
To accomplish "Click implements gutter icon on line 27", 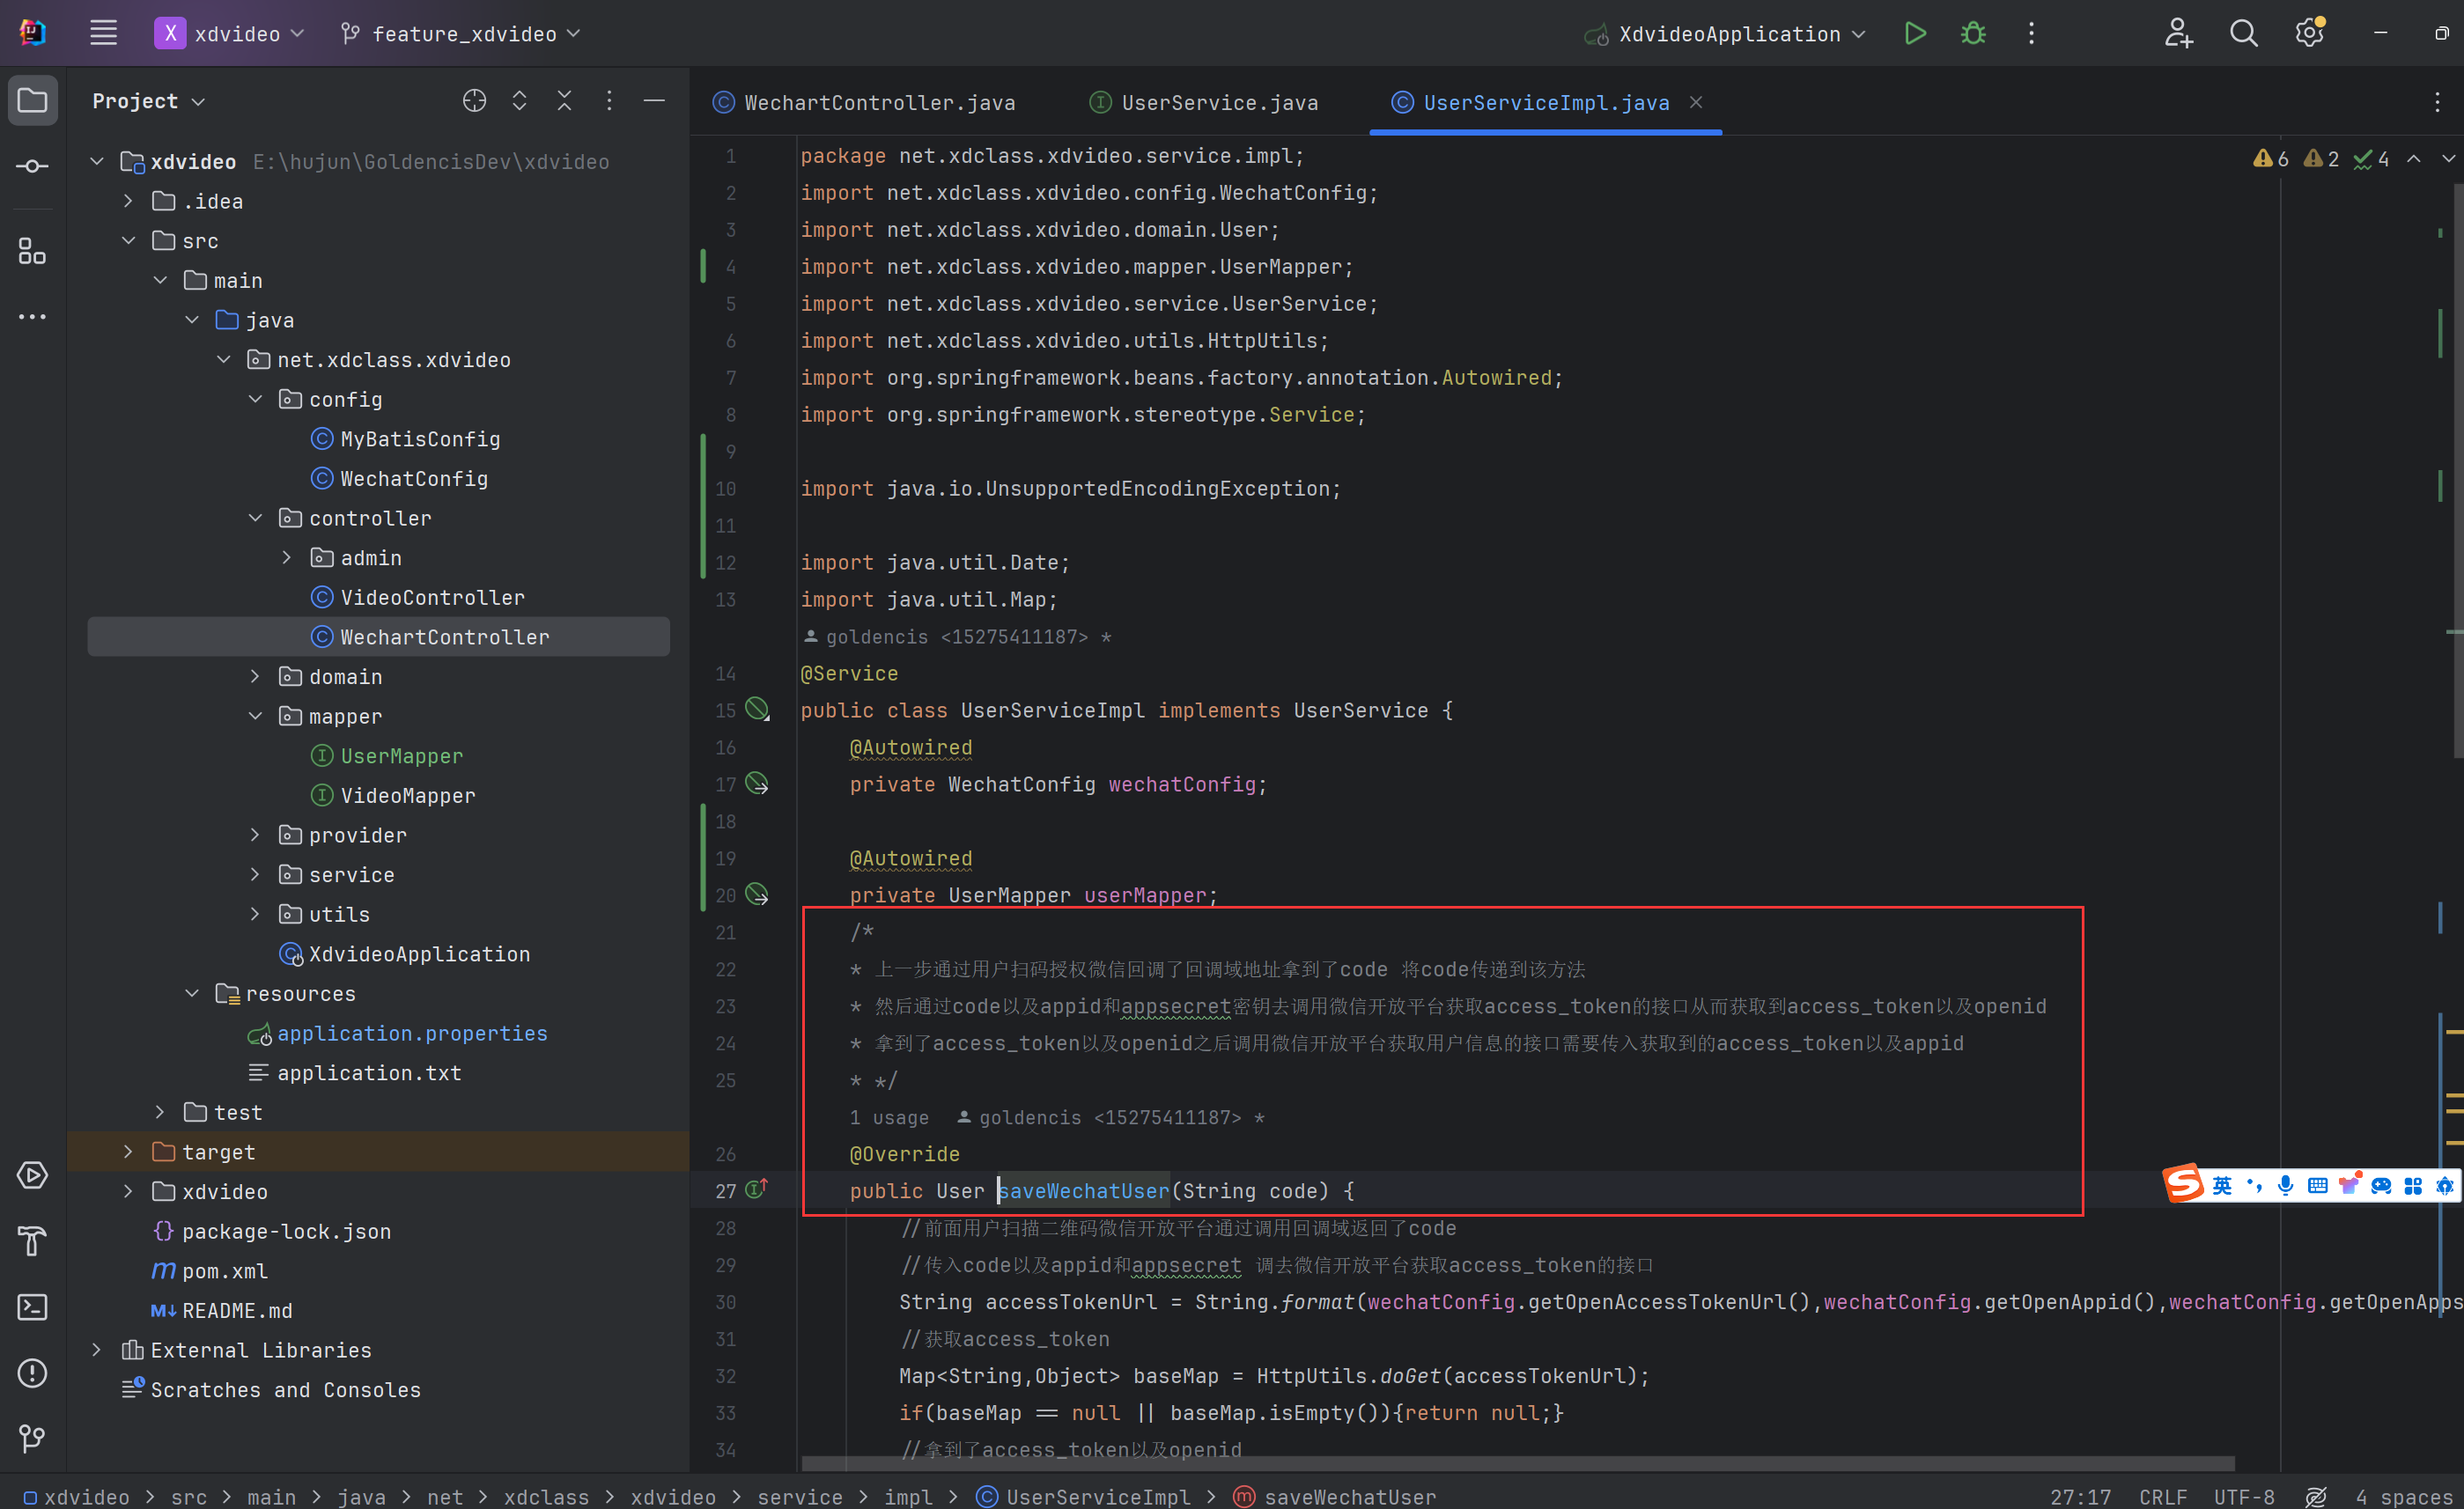I will (757, 1189).
